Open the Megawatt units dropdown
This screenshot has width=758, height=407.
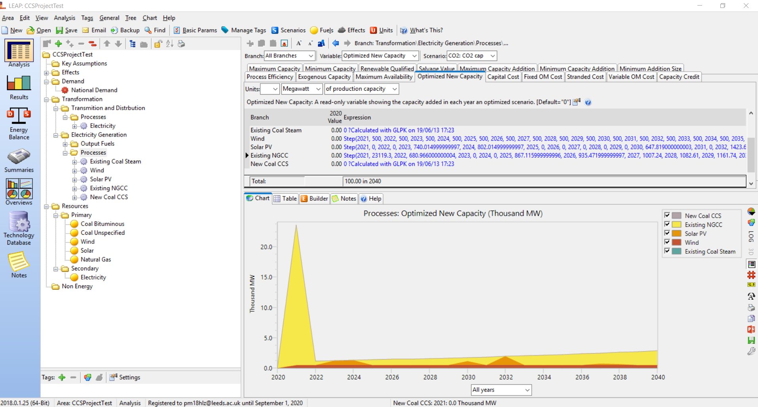302,89
